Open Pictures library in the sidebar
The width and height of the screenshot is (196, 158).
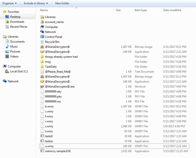coord(15,52)
